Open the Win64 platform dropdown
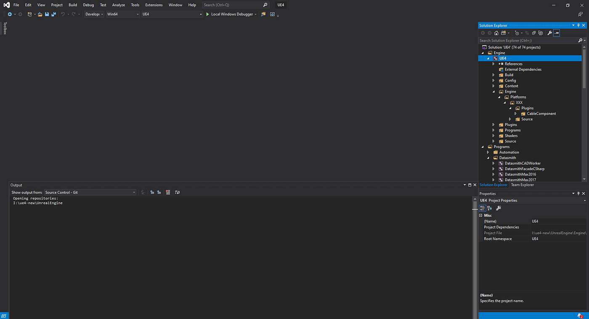This screenshot has width=589, height=319. pyautogui.click(x=123, y=14)
